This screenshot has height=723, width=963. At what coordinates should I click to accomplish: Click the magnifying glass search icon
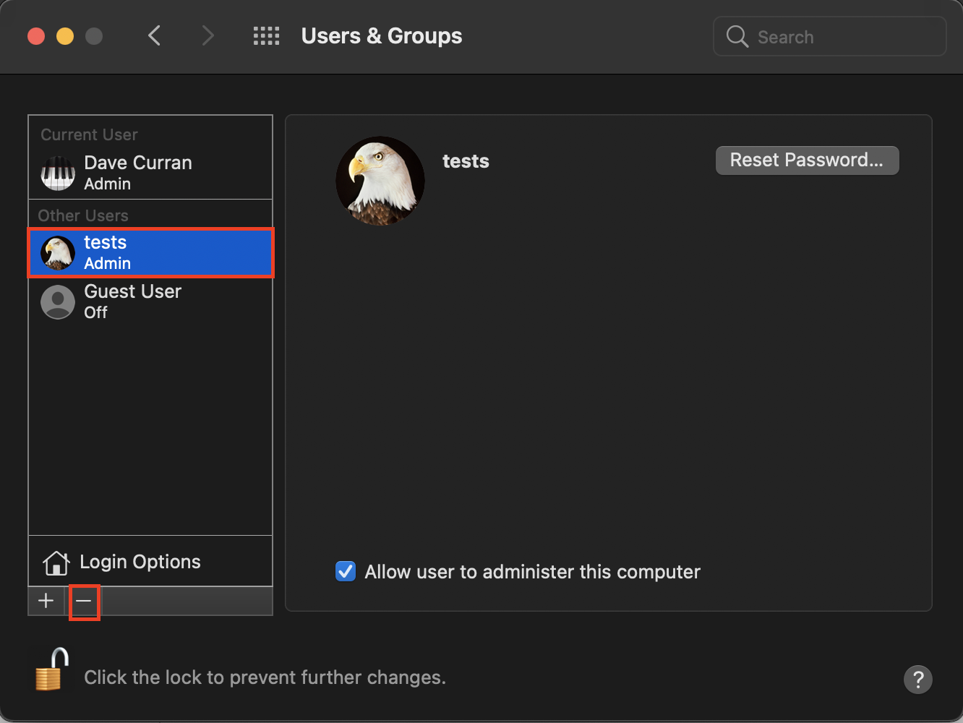coord(737,36)
